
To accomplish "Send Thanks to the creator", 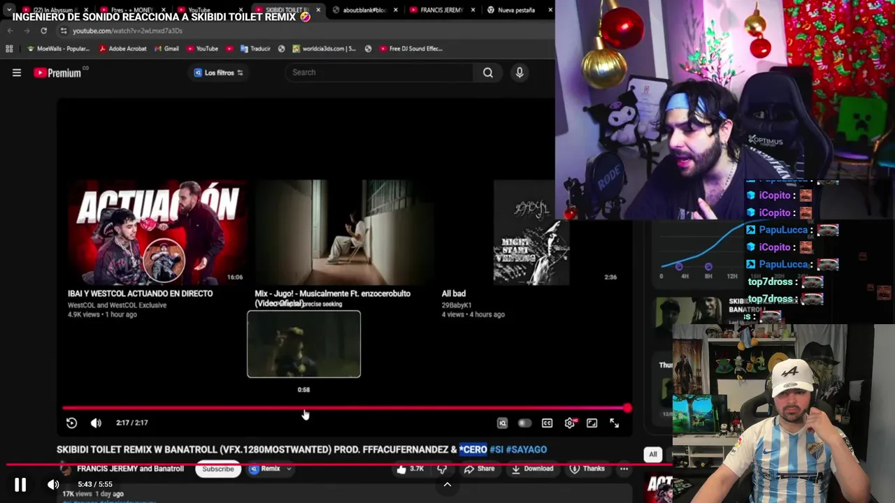I will [587, 469].
